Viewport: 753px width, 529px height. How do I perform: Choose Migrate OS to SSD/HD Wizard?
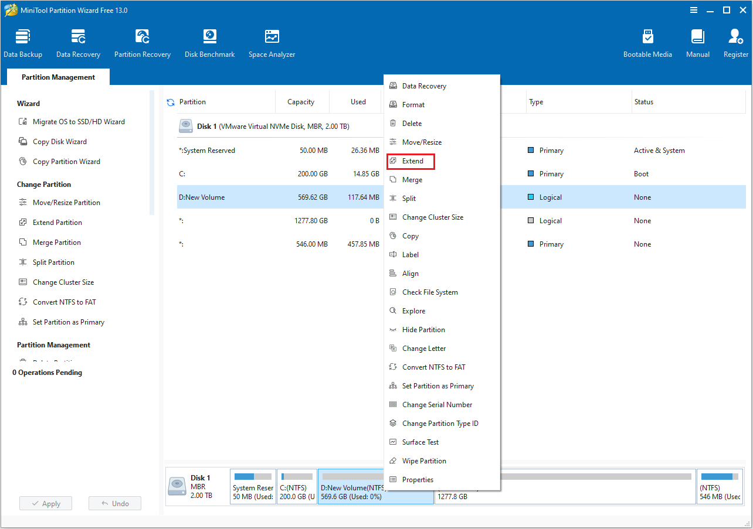(71, 122)
